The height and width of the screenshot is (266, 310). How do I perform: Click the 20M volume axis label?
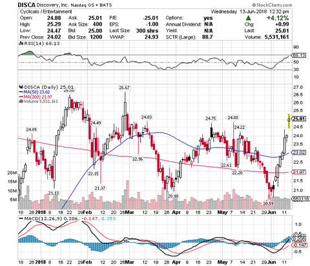click(x=12, y=173)
